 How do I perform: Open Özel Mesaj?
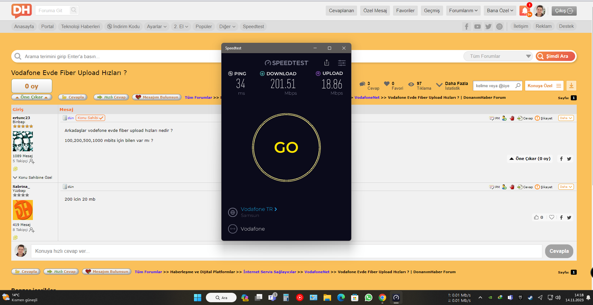[x=375, y=11]
